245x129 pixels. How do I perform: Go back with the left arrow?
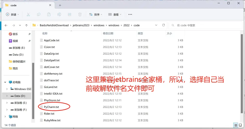[x=6, y=25]
